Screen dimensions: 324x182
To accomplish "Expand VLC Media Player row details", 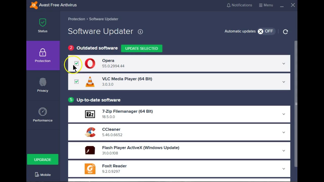I will click(x=283, y=82).
